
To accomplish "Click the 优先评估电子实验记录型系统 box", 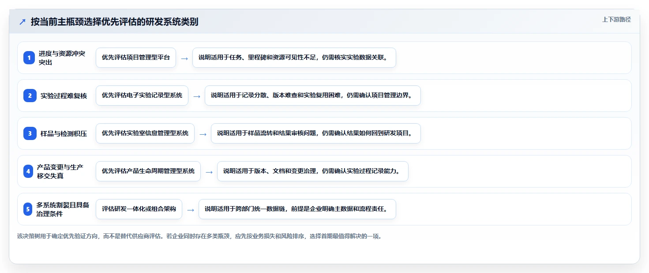I will point(142,96).
